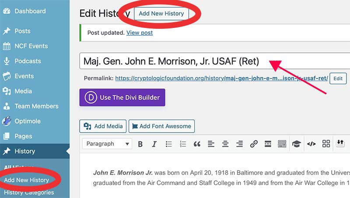Apply blockquote formatting
Viewport: 350px width, 198px height.
coord(197,144)
